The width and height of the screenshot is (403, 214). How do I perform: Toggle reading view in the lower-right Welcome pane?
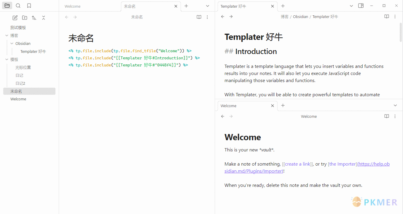[x=387, y=116]
